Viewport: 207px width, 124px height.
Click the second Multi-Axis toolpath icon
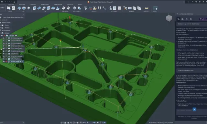click(79, 8)
